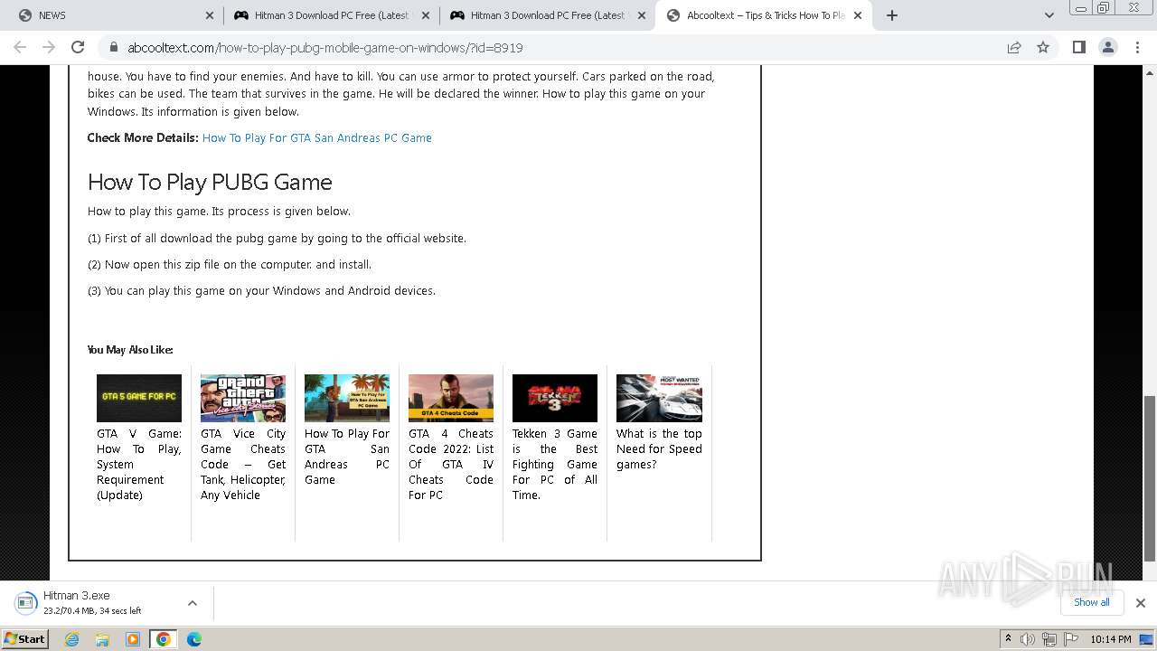The width and height of the screenshot is (1157, 651).
Task: Open Chrome three-dot menu
Action: (x=1136, y=47)
